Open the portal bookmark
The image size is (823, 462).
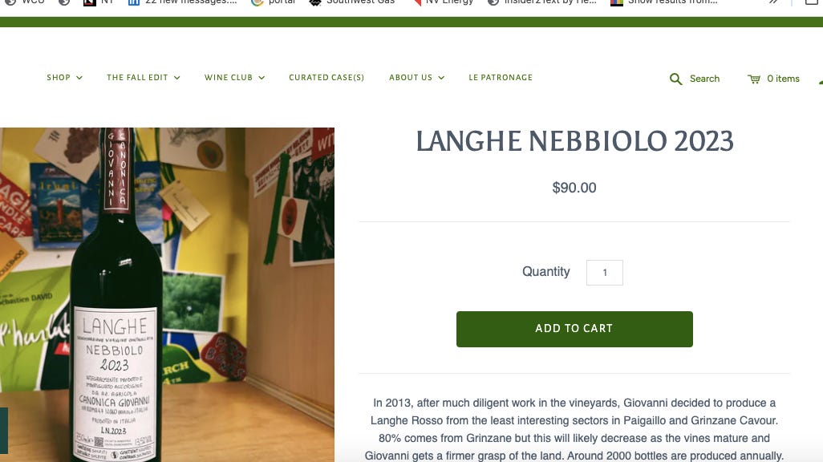(x=274, y=2)
